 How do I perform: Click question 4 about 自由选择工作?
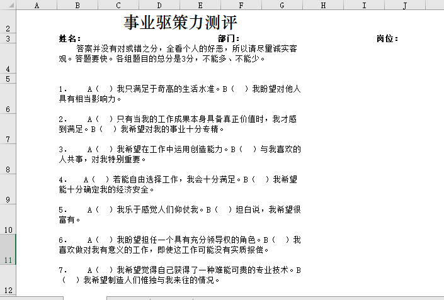179,184
